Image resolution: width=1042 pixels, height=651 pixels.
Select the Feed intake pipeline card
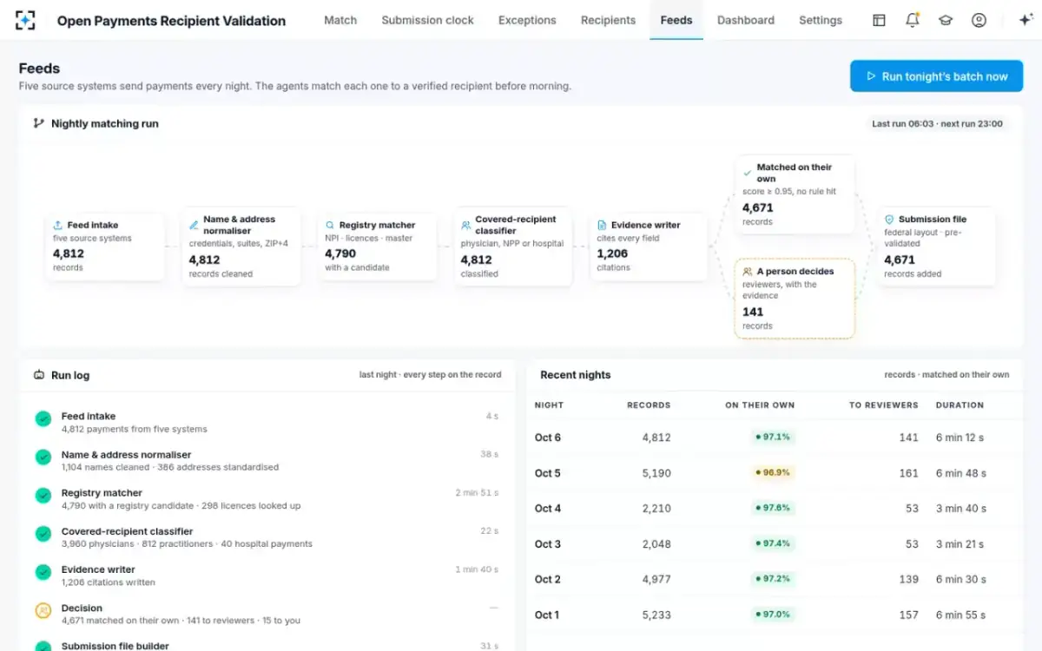105,247
